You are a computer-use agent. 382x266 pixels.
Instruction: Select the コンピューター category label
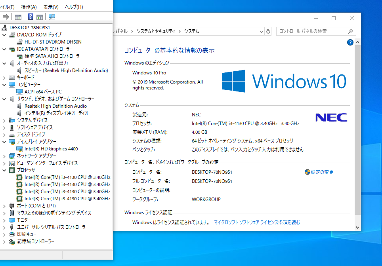coord(29,84)
